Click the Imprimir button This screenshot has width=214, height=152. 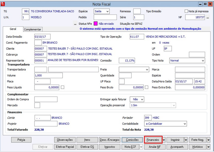coord(175,140)
